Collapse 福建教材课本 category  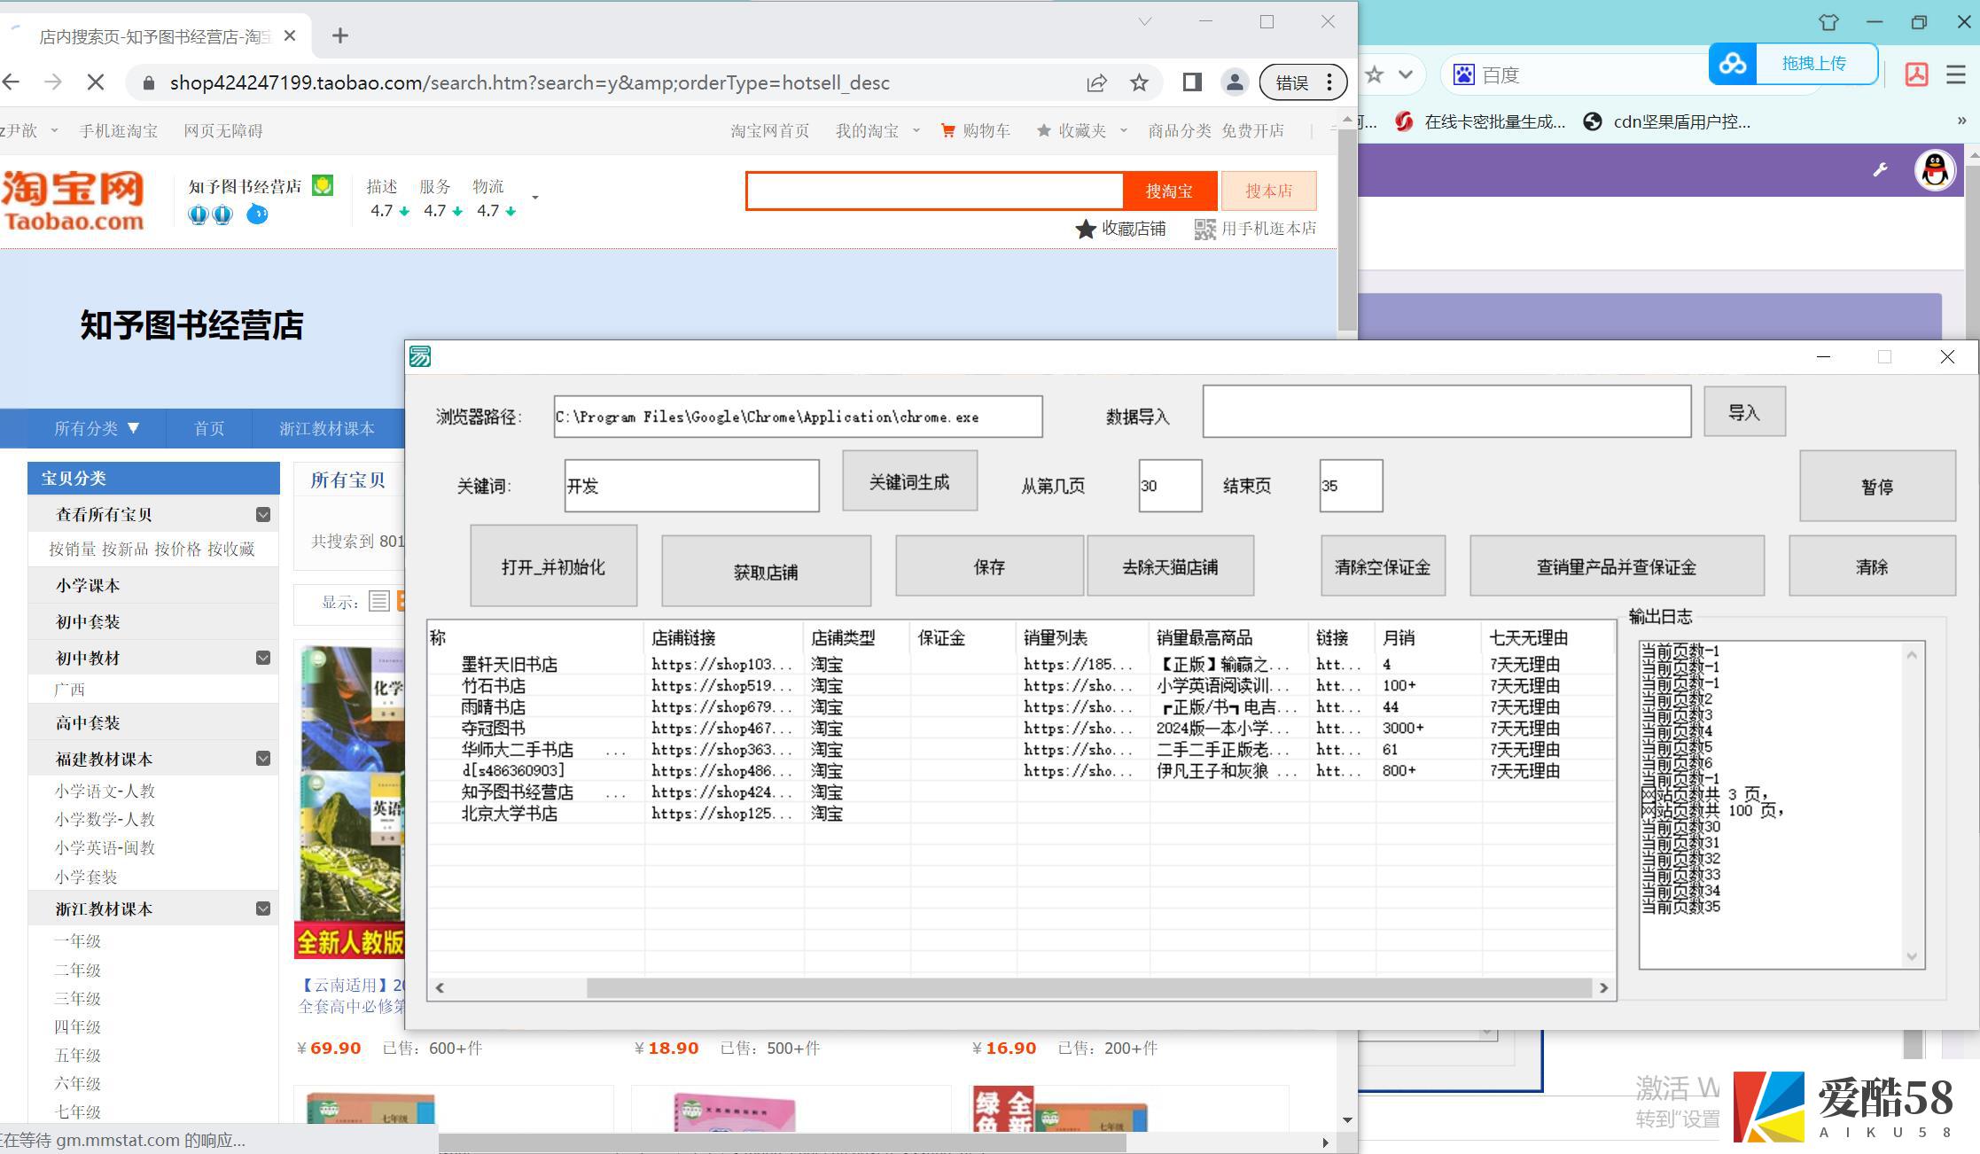[x=263, y=759]
